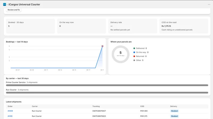213x119 pixels.
Task: Open order #1410 link
Action: pyautogui.click(x=10, y=116)
